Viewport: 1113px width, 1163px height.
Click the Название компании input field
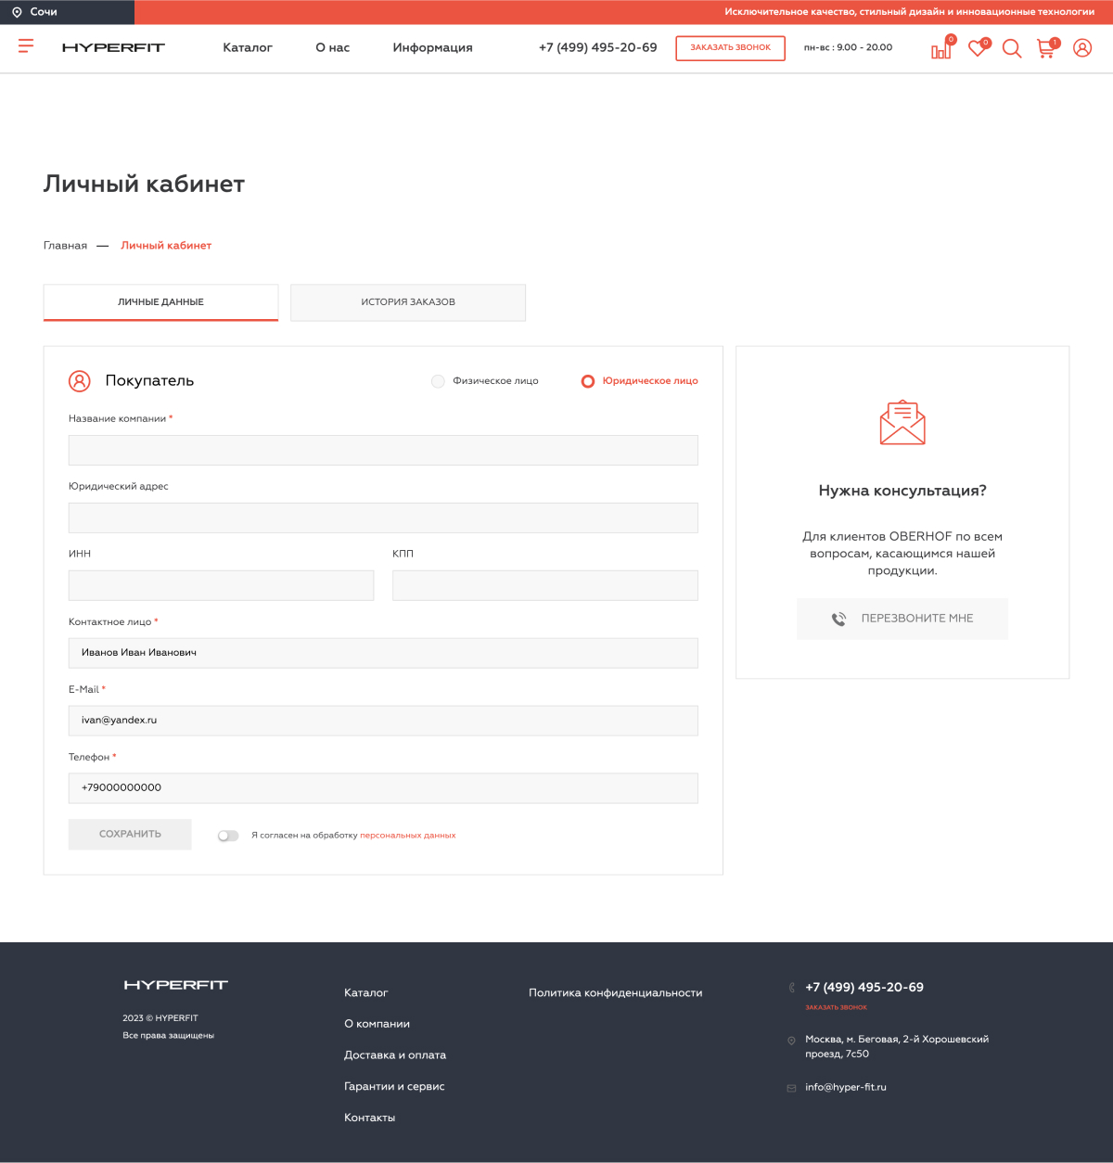click(x=383, y=450)
